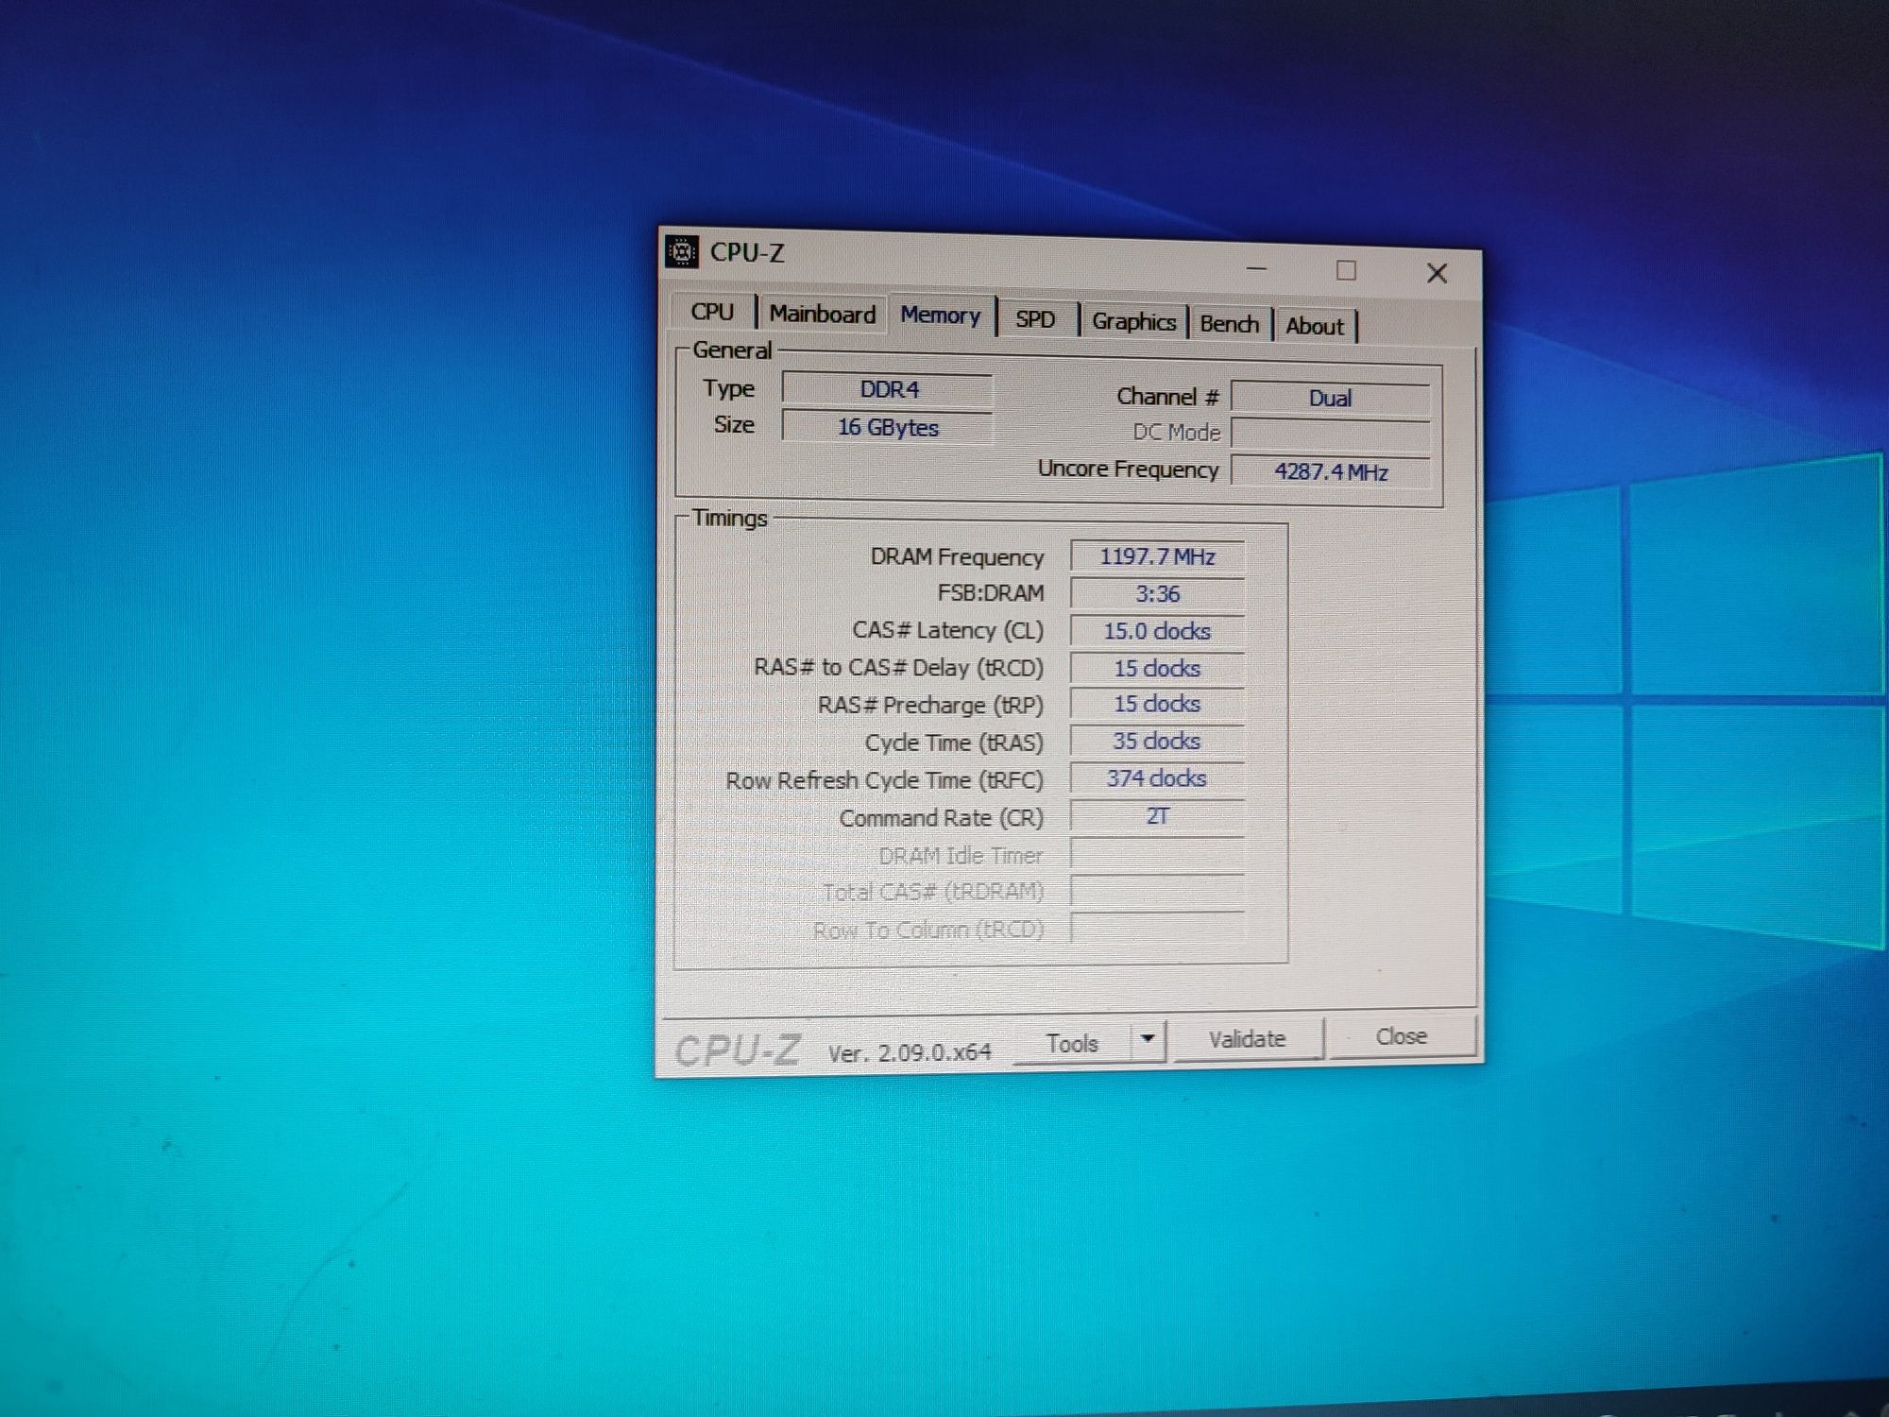The width and height of the screenshot is (1889, 1417).
Task: Click the Tools button
Action: 1073,1044
